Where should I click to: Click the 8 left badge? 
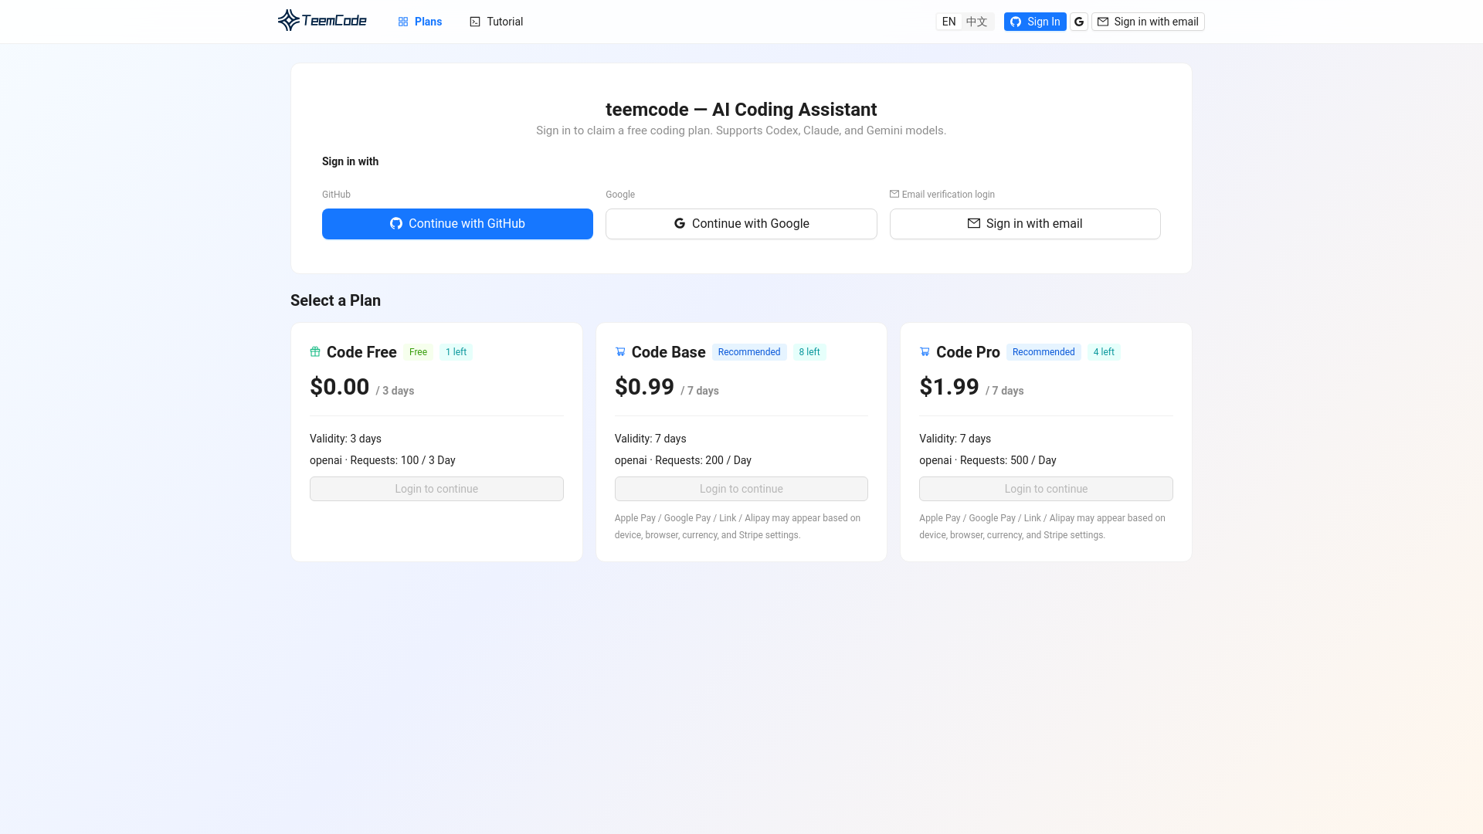(809, 352)
